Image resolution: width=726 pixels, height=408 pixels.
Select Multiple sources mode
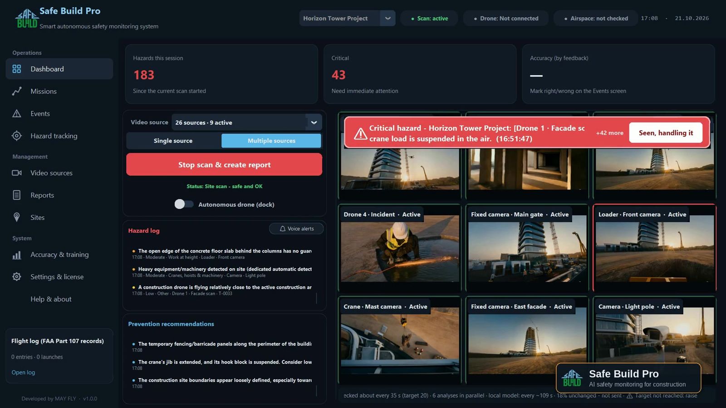(271, 141)
